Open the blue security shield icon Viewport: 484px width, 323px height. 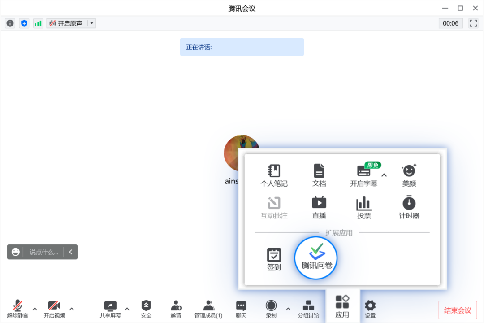point(24,23)
